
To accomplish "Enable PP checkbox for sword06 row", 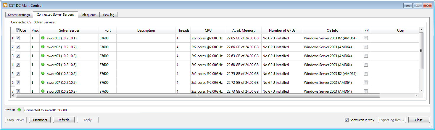I will 366,73.
